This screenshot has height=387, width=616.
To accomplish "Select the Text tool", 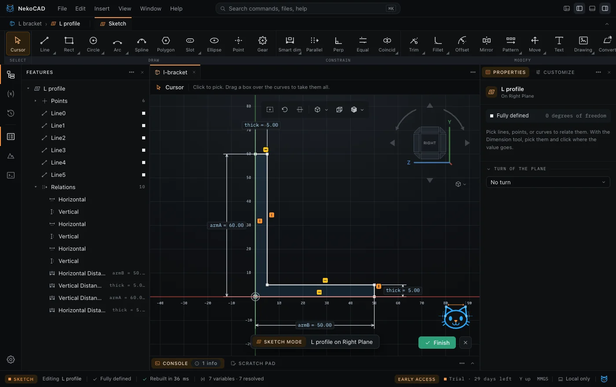I will coord(559,44).
